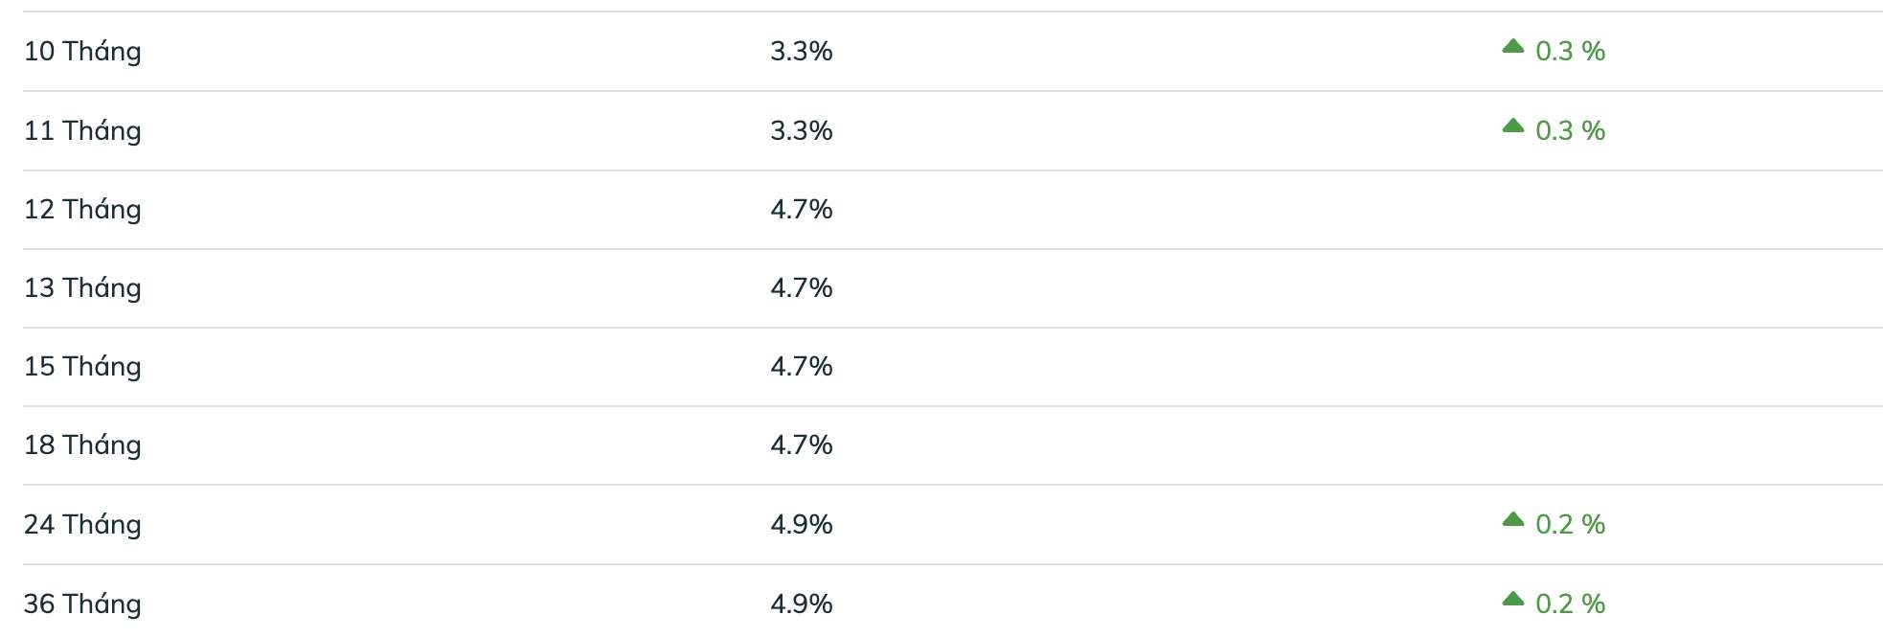Screen dimensions: 1883x638
Task: Click the green up arrow in 11 Tháng row
Action: point(1512,125)
